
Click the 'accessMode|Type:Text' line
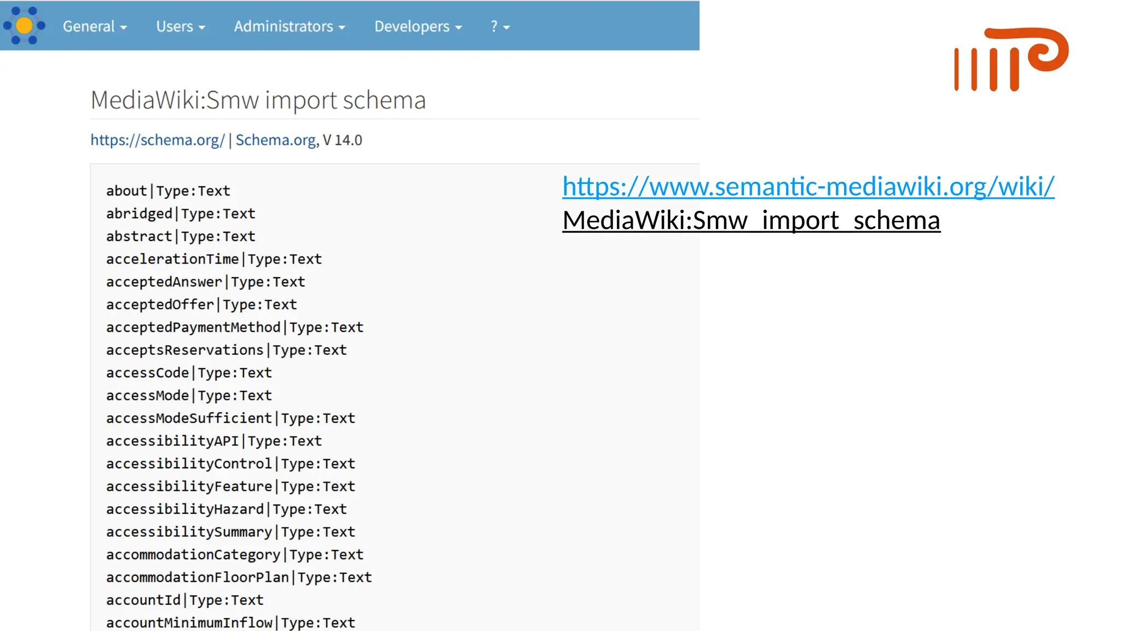click(189, 395)
